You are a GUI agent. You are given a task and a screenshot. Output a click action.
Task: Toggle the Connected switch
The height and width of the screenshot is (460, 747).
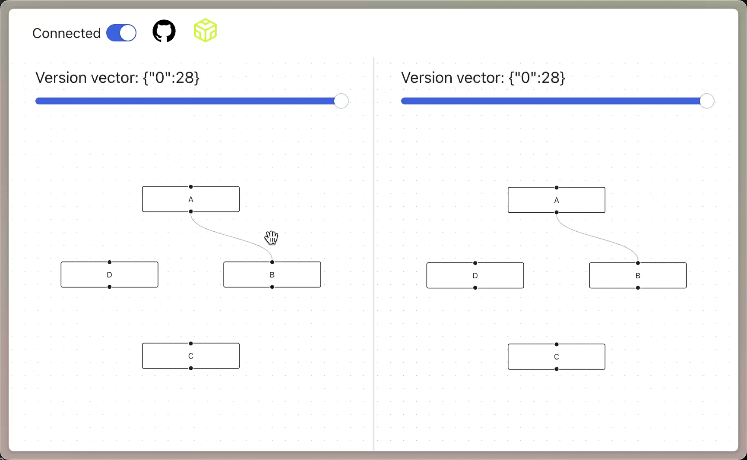[x=121, y=33]
